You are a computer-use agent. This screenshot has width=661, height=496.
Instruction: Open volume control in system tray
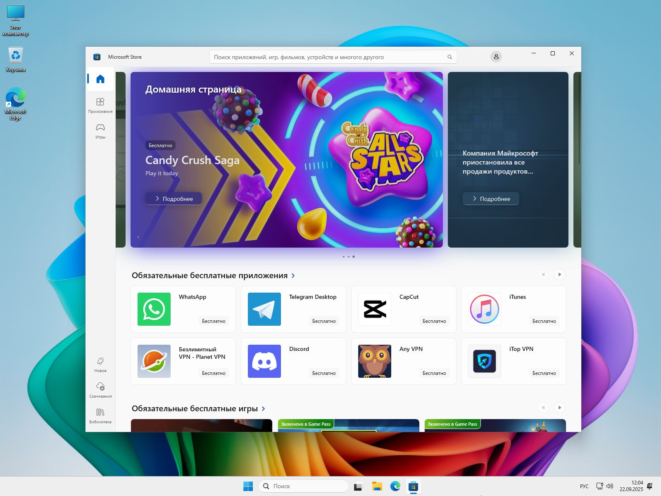[610, 486]
